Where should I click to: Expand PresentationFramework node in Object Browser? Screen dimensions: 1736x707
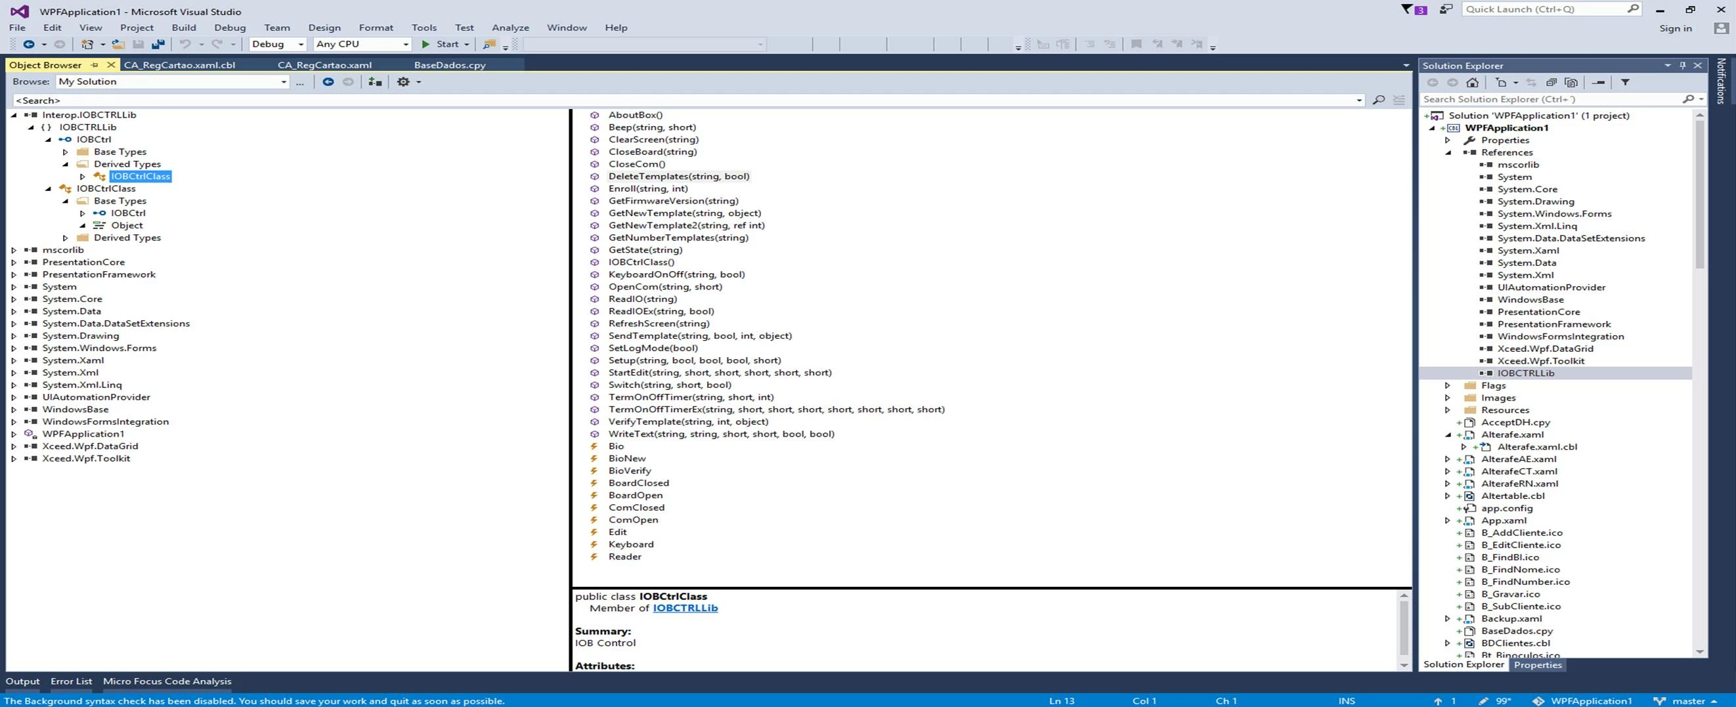click(x=14, y=274)
